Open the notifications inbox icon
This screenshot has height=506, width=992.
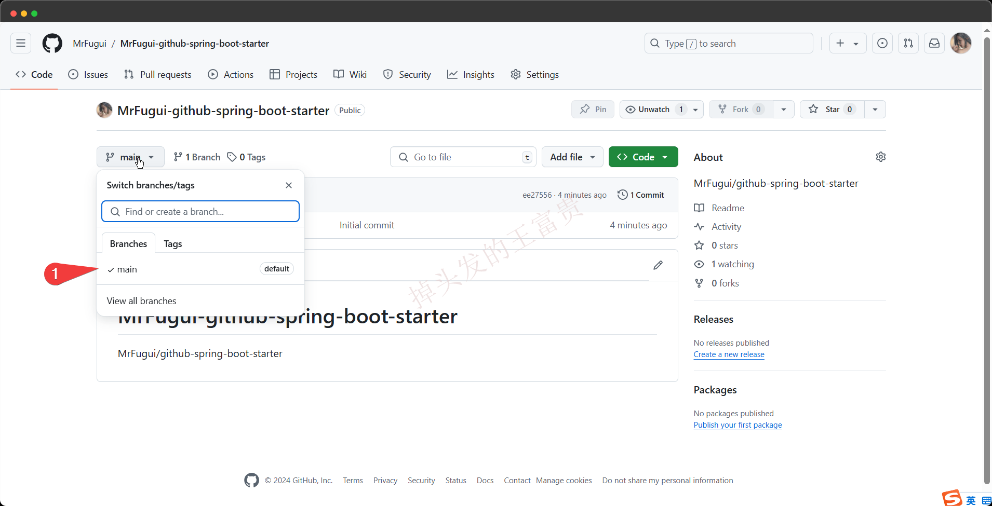pyautogui.click(x=934, y=43)
